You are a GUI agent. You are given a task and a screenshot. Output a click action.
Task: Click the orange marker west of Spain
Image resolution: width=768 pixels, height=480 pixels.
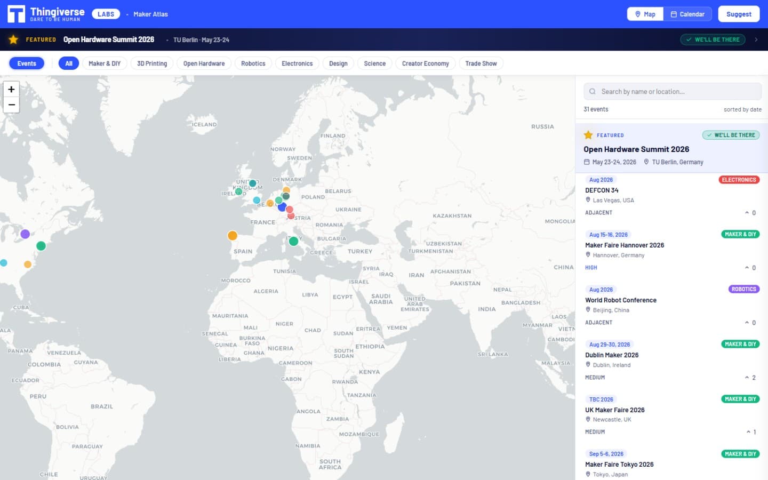pyautogui.click(x=233, y=235)
